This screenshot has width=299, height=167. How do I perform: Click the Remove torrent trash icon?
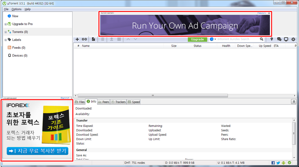point(103,39)
